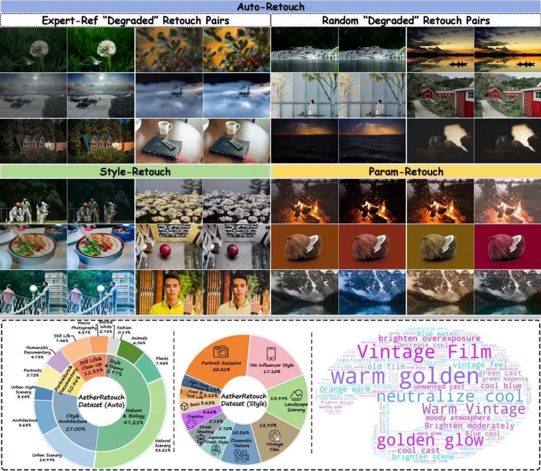The width and height of the screenshot is (541, 471).
Task: Click the film reel icon above Vintage Film
Action: [x=275, y=436]
